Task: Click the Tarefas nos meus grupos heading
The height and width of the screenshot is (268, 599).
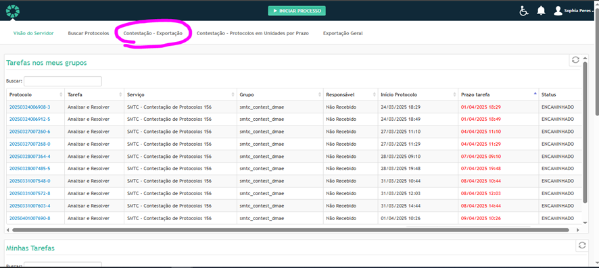Action: [46, 63]
